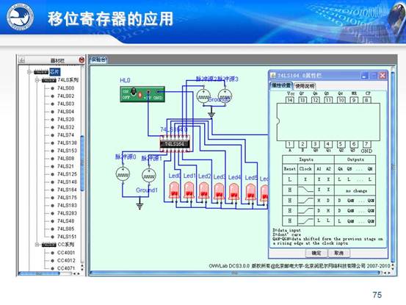The height and width of the screenshot is (305, 406).
Task: Click the workbench horizontal scrollbar
Action: click(235, 273)
